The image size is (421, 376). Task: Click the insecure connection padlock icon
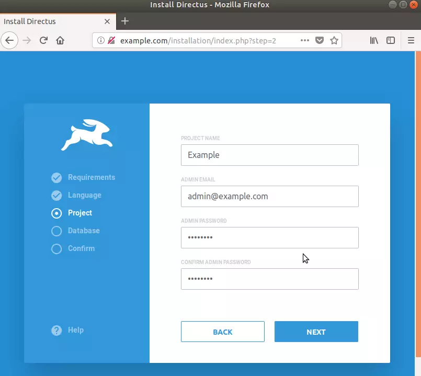[111, 41]
